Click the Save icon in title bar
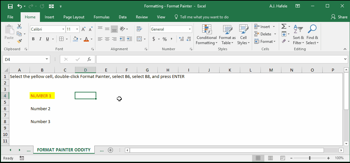 (x=10, y=6)
